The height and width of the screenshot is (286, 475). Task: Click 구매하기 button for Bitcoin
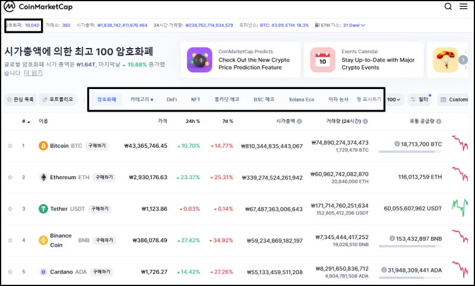pos(97,145)
